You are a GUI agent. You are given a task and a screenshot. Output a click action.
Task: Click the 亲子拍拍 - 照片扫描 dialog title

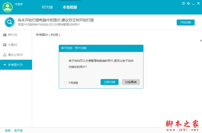[74, 48]
